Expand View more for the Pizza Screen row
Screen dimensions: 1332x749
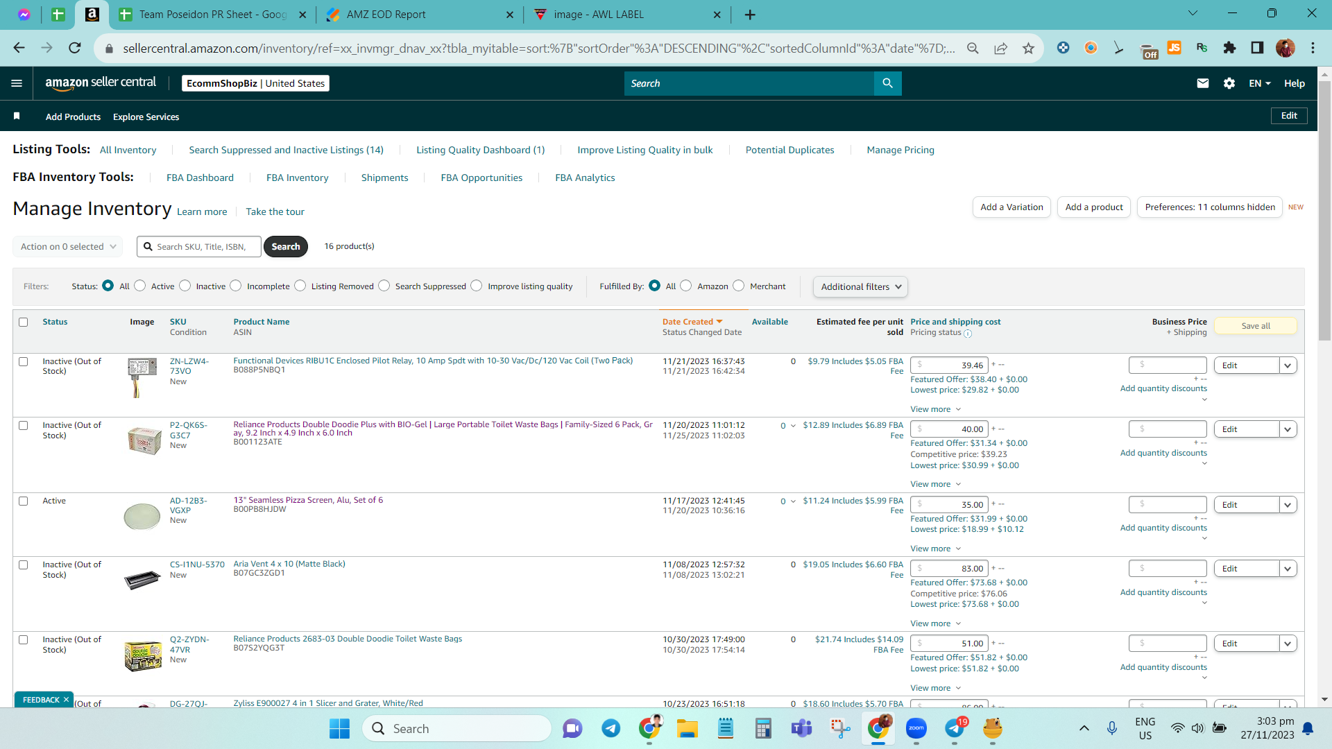(935, 549)
